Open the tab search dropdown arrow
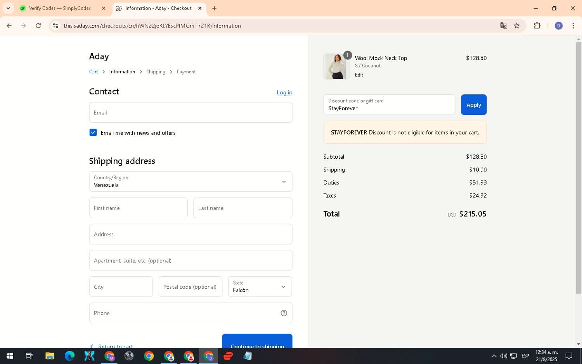 (8, 8)
